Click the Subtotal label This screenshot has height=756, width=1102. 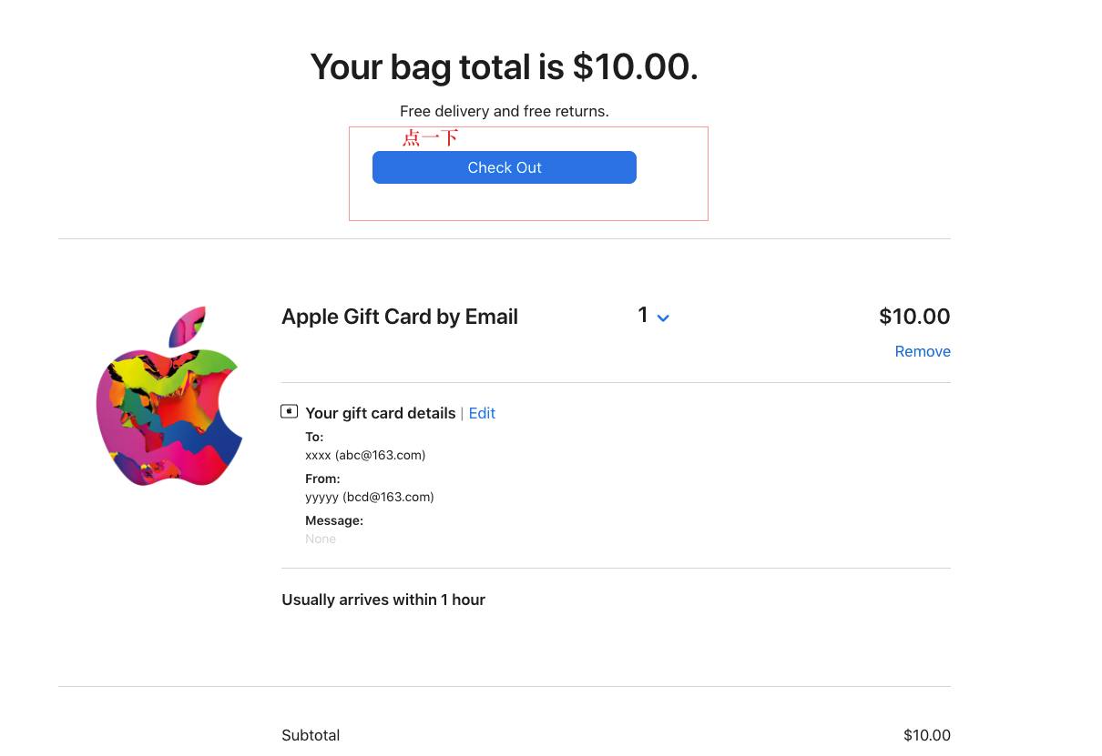pos(311,735)
